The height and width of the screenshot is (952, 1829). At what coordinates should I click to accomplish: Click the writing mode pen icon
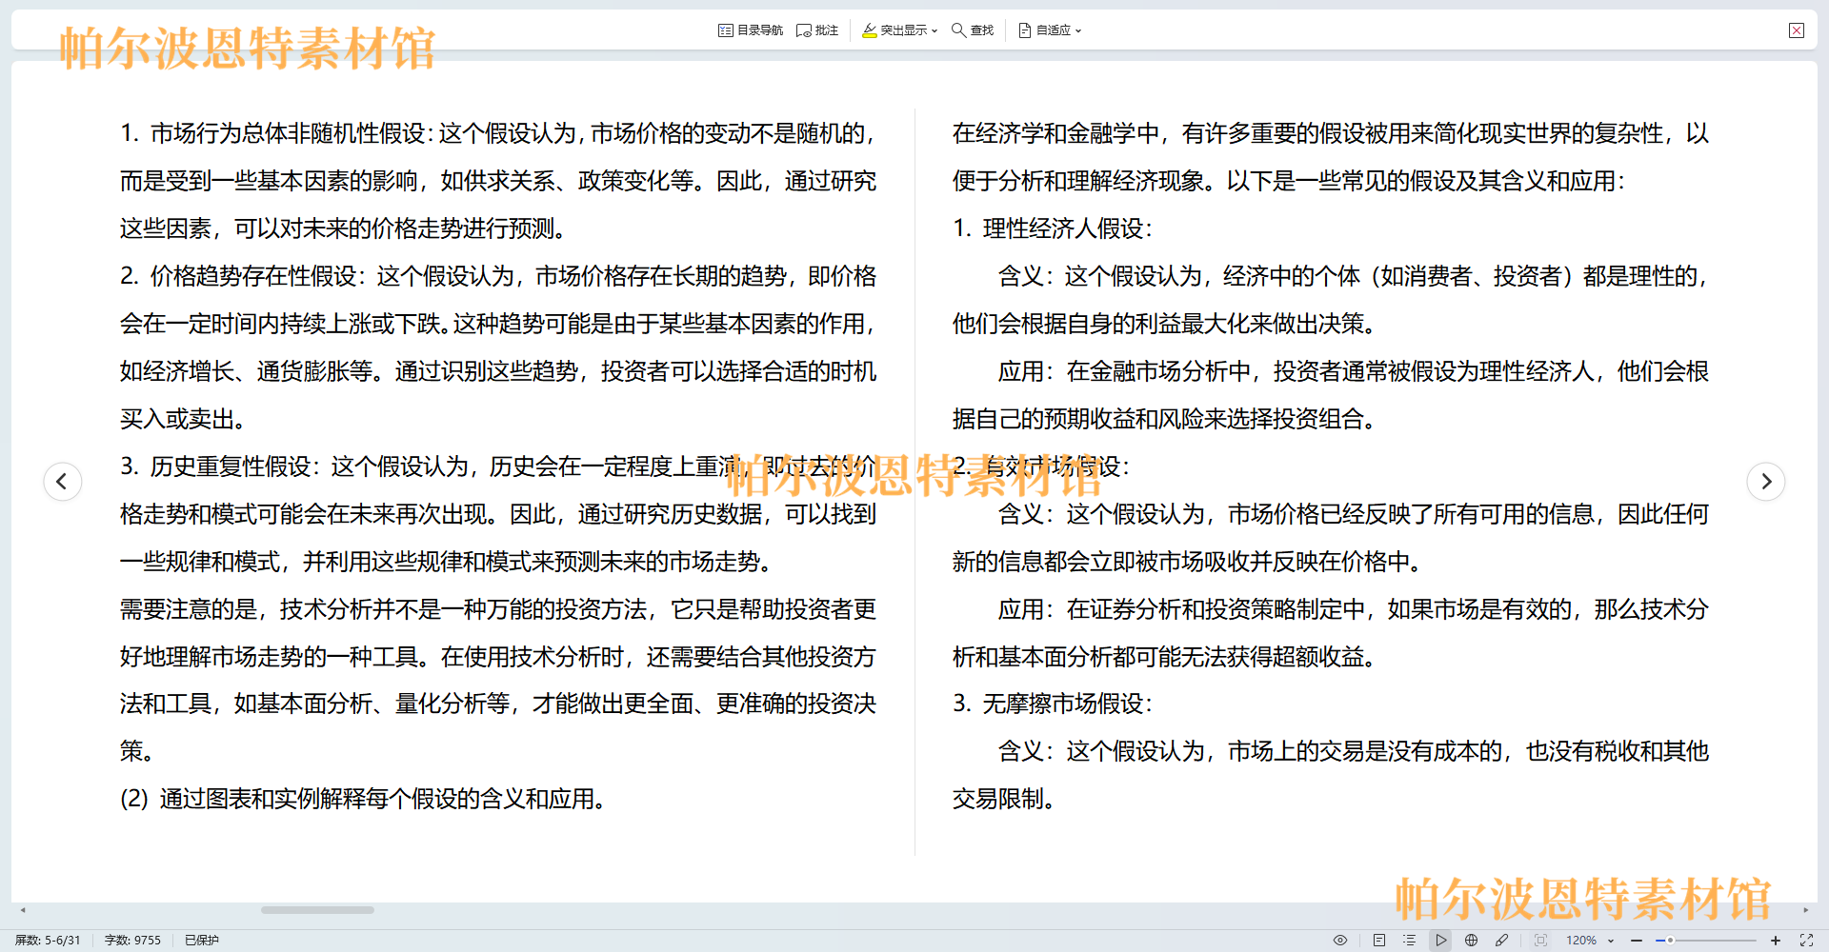point(1502,940)
